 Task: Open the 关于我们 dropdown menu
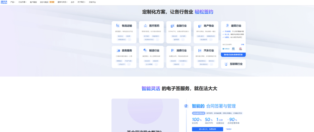82,2
